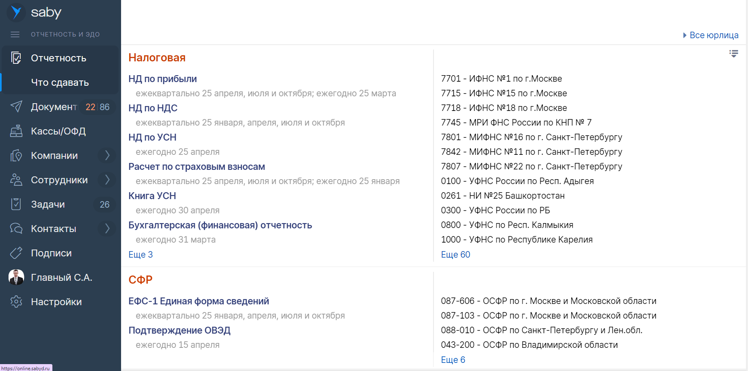Click the Задачи clipboard icon

[x=16, y=204]
